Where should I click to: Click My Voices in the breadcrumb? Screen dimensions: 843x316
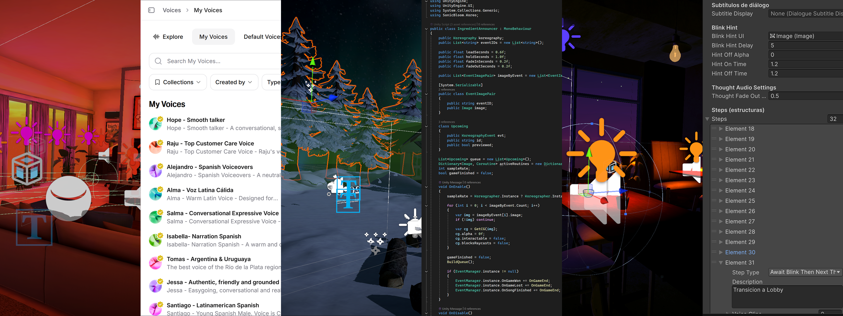[208, 10]
